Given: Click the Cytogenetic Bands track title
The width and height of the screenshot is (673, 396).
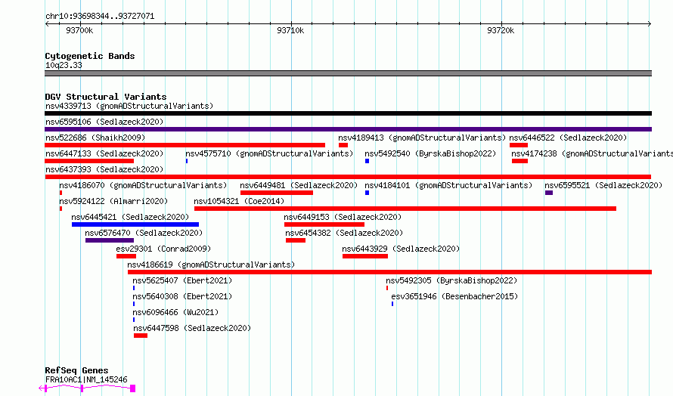Looking at the screenshot, I should click(90, 56).
